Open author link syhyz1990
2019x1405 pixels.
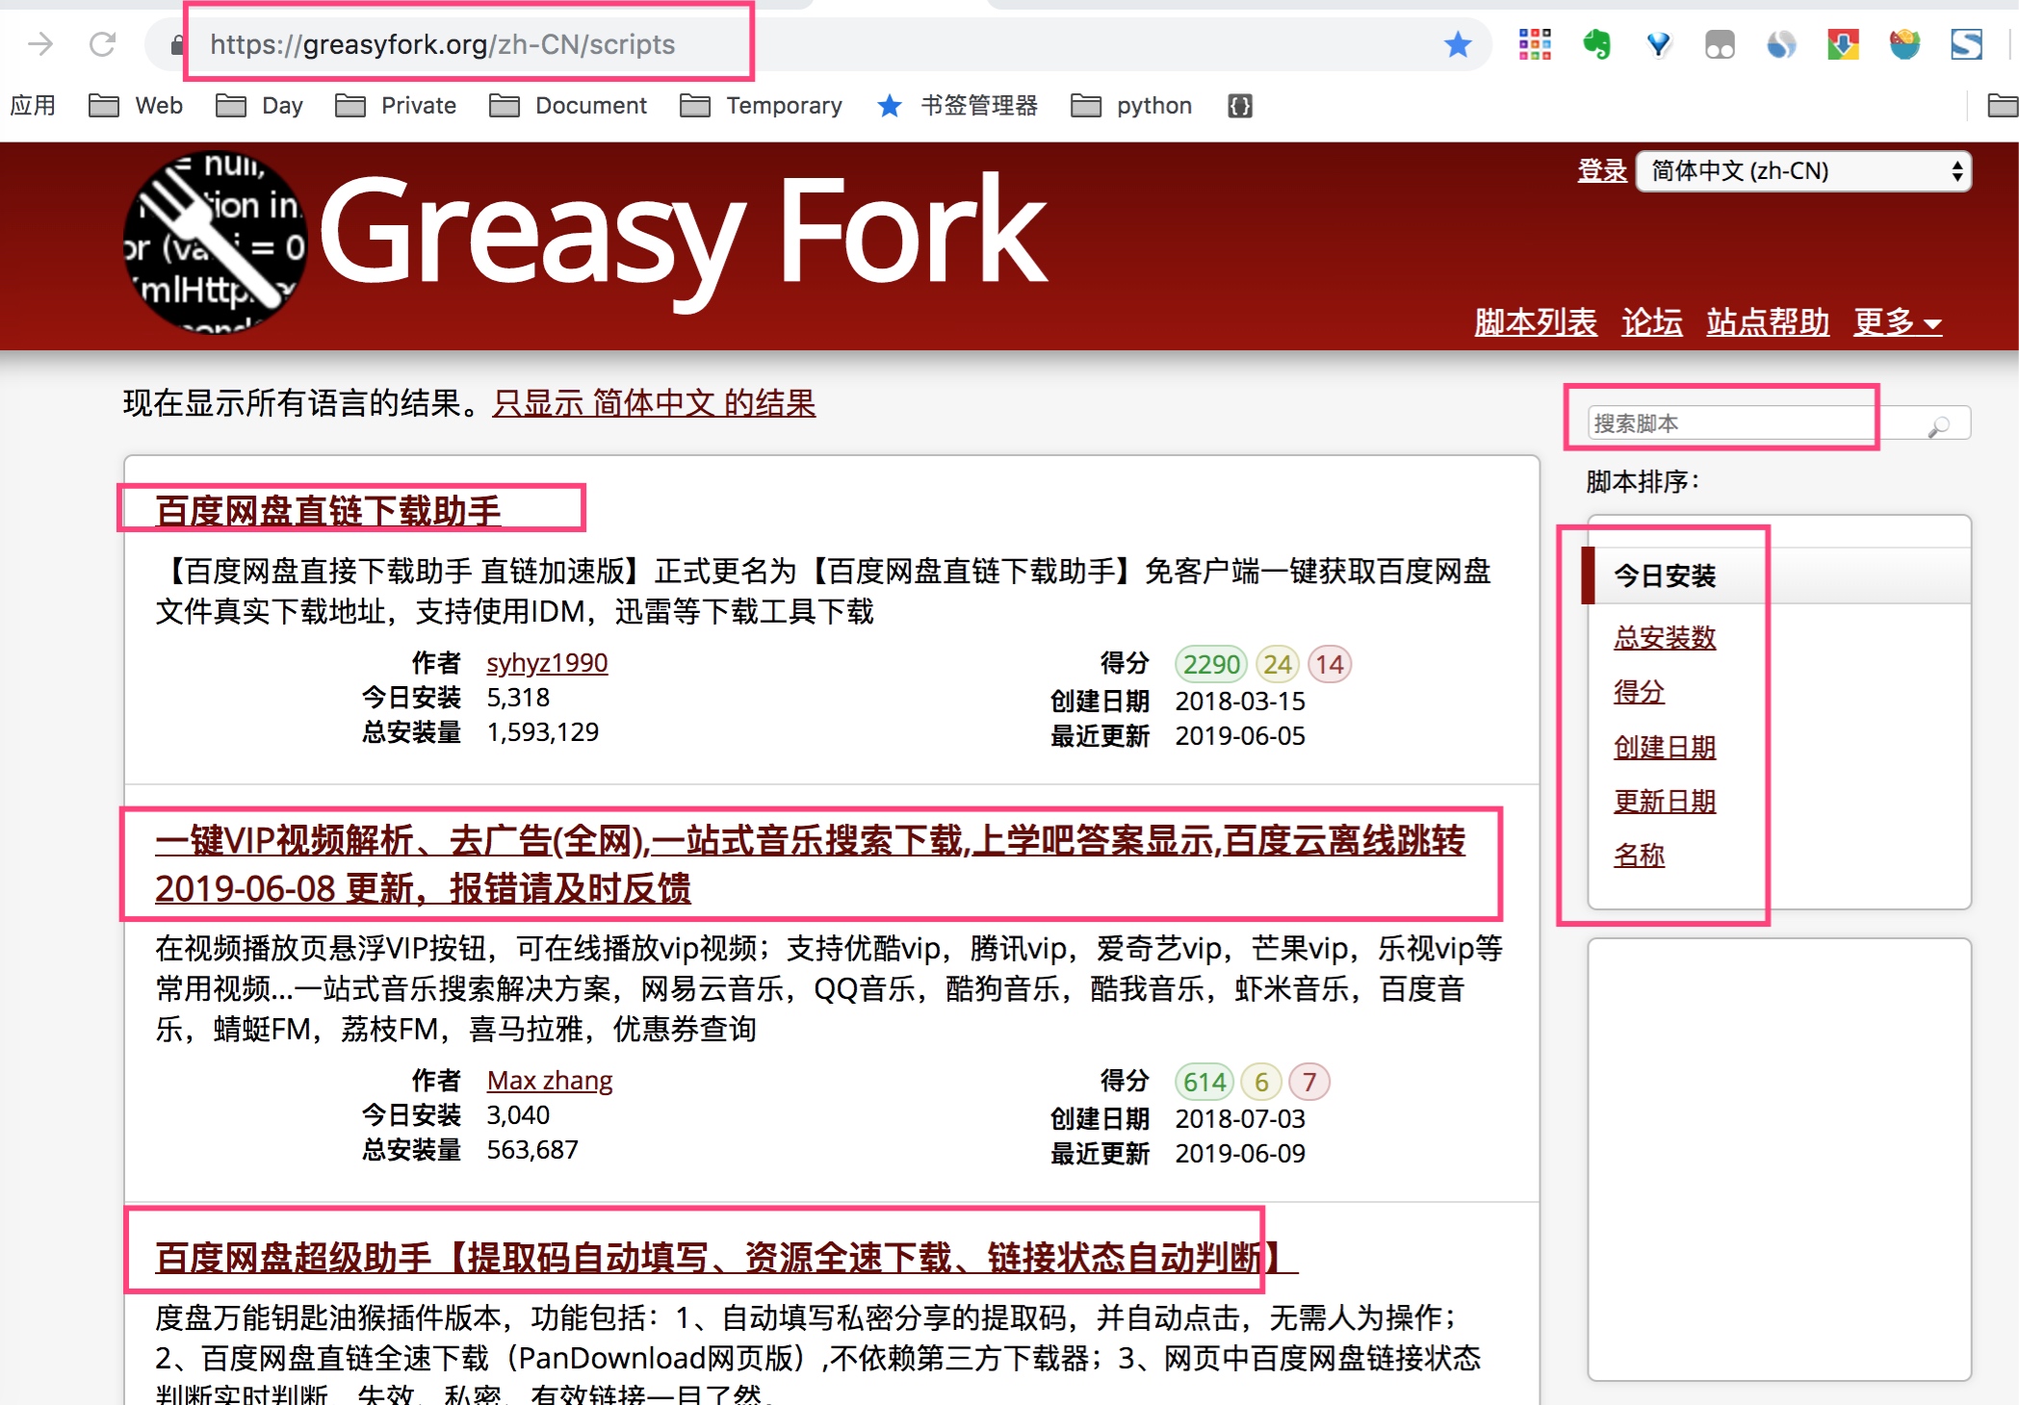547,663
